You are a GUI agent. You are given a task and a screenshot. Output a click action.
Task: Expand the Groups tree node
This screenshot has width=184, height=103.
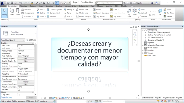(x=143, y=53)
